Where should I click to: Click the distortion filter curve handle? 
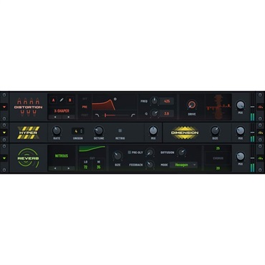coord(115,99)
